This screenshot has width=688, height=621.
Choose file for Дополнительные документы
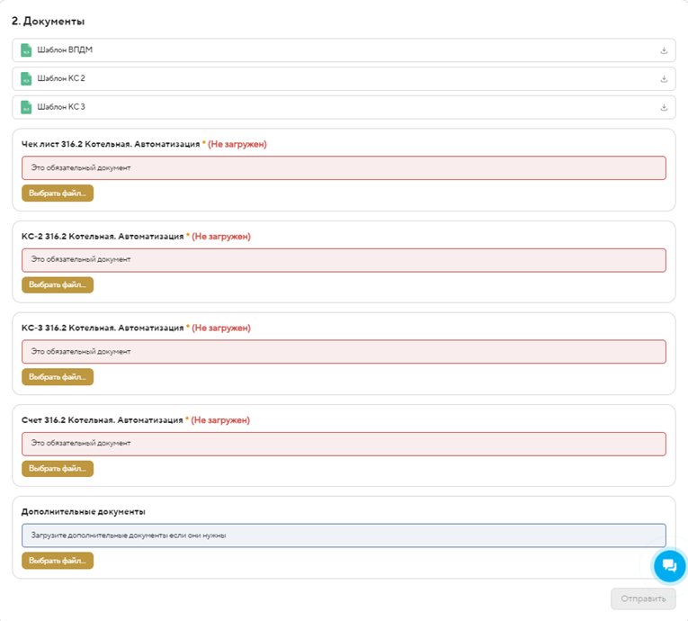point(58,560)
